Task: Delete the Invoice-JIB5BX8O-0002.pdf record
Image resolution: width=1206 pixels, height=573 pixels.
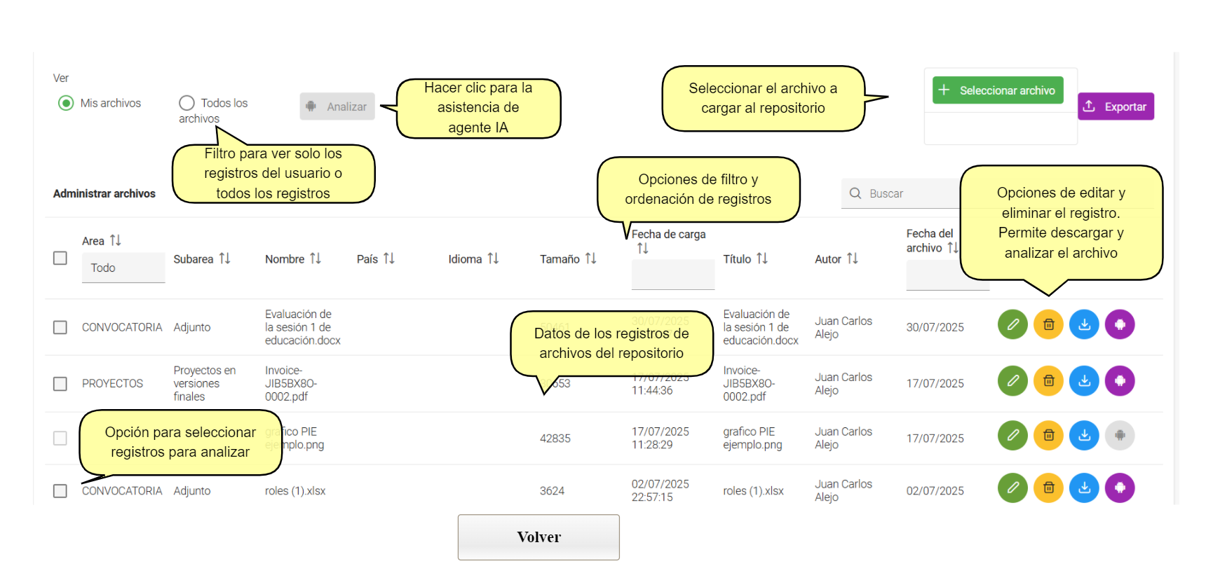Action: 1048,381
